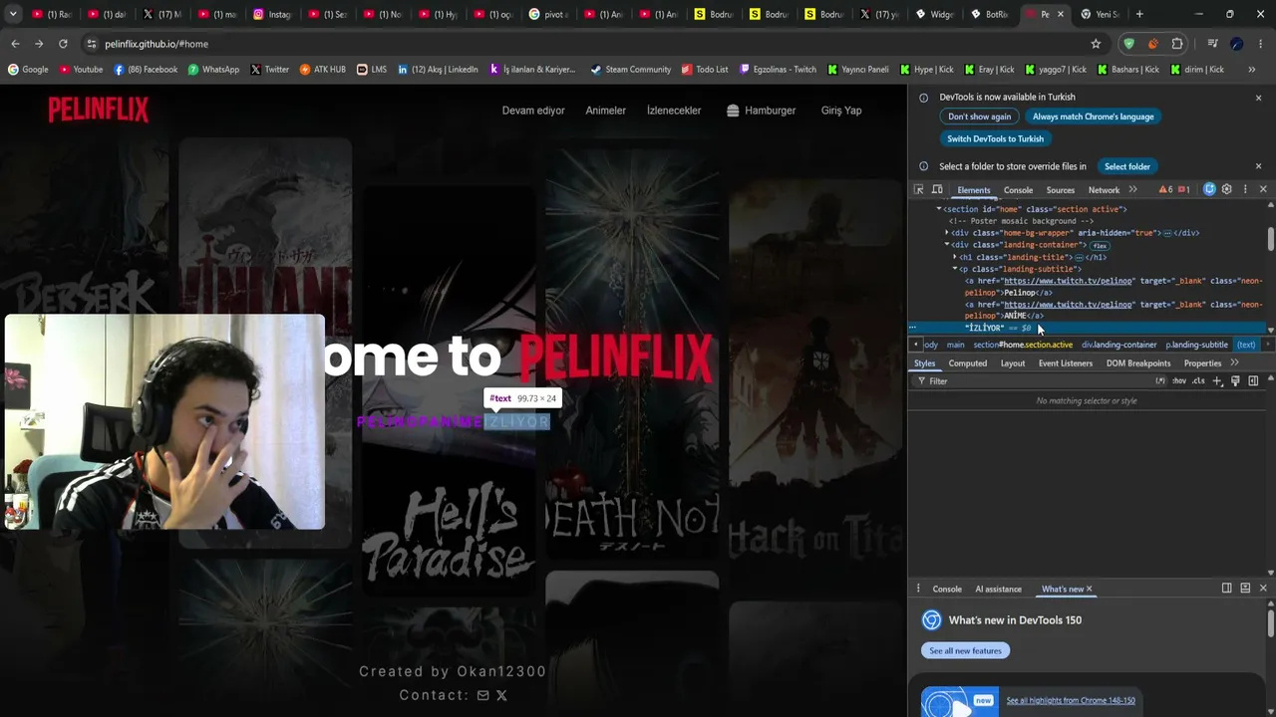Show more DevTools panel tabs
Image resolution: width=1276 pixels, height=717 pixels.
(1132, 189)
